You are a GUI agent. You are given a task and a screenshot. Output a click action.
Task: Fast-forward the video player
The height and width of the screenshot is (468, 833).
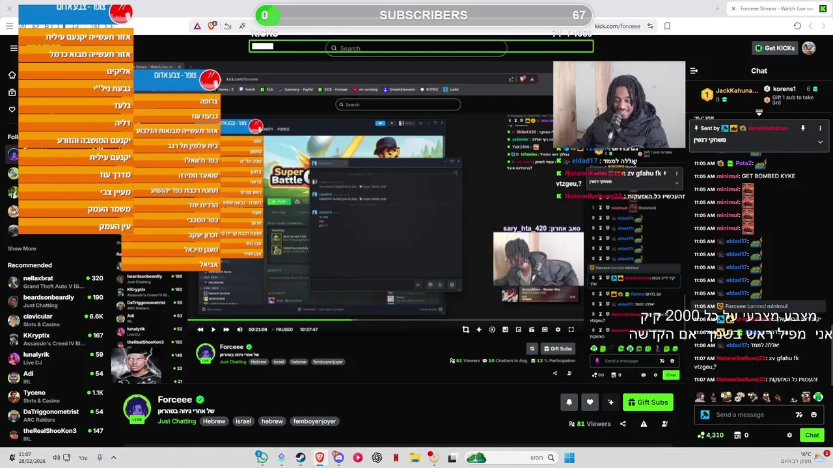(x=226, y=330)
